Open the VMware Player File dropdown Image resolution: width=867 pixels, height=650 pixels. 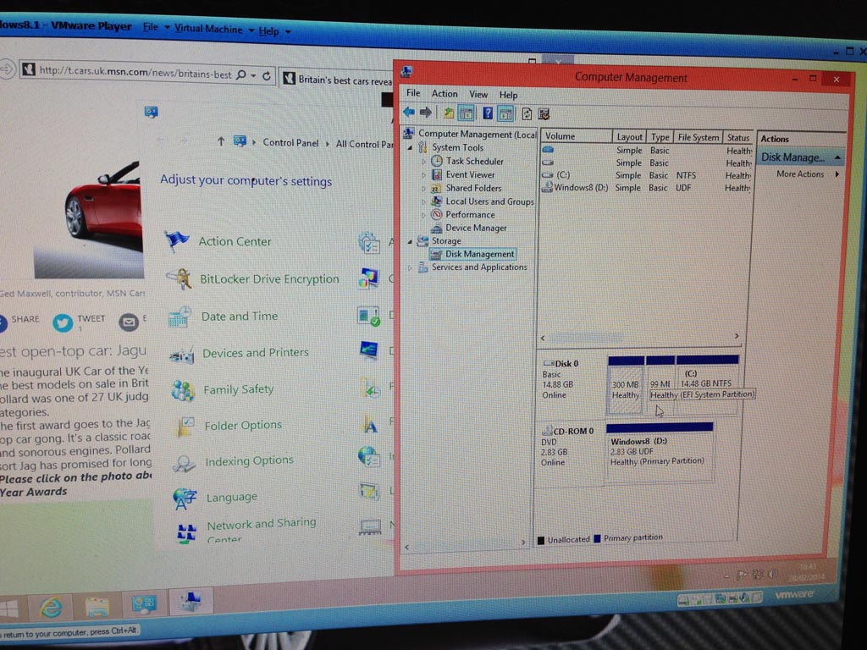(x=156, y=26)
